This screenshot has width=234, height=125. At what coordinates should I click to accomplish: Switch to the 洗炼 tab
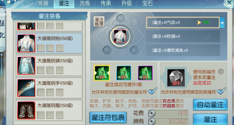click(85, 4)
